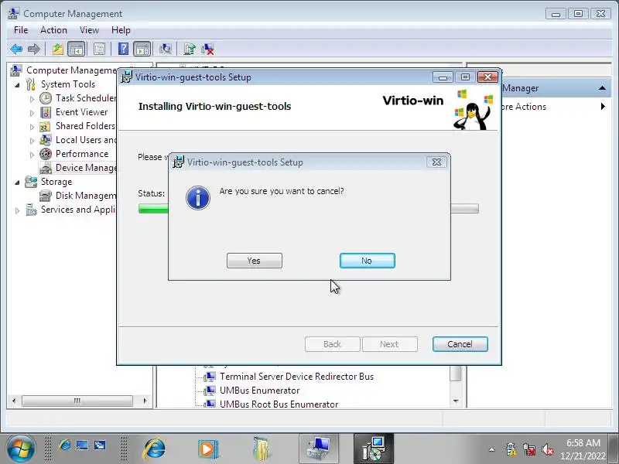619x464 pixels.
Task: Select Terminal Server Device Redirector Bus device
Action: pyautogui.click(x=296, y=377)
